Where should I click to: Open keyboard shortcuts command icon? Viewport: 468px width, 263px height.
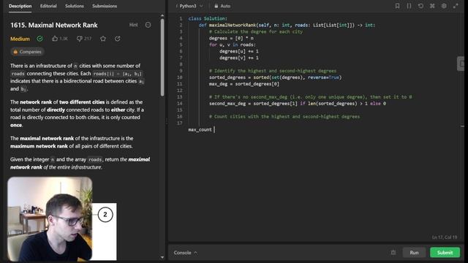click(432, 6)
